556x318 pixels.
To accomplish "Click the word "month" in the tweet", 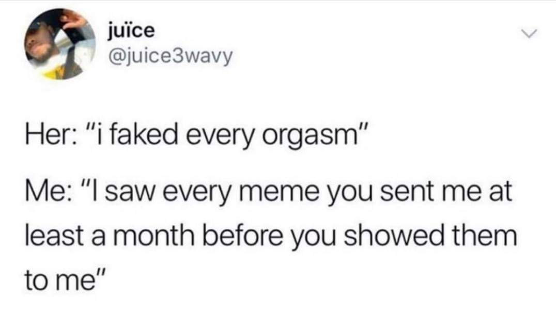I will click(153, 235).
